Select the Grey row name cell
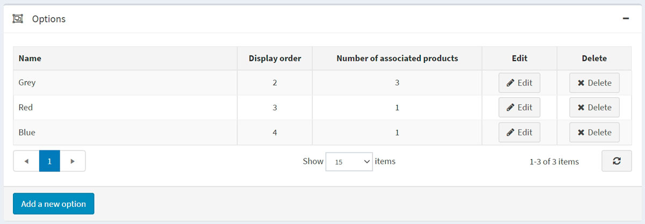Image resolution: width=645 pixels, height=224 pixels. 27,83
